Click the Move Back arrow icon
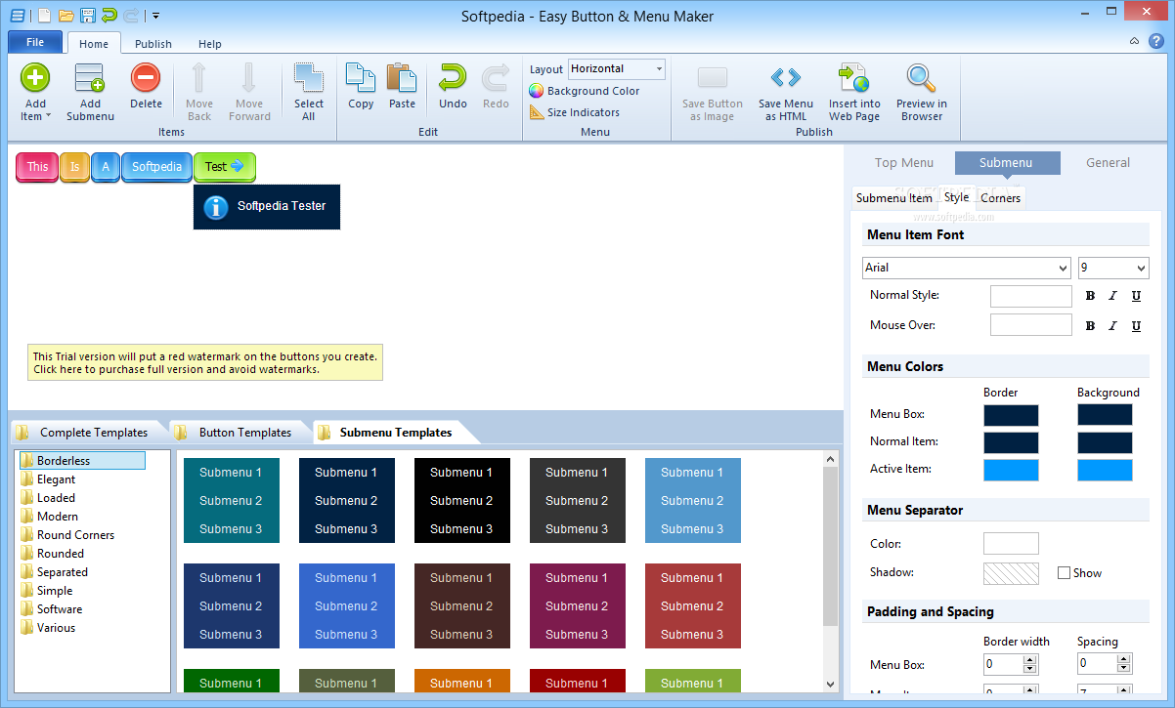 (x=199, y=78)
